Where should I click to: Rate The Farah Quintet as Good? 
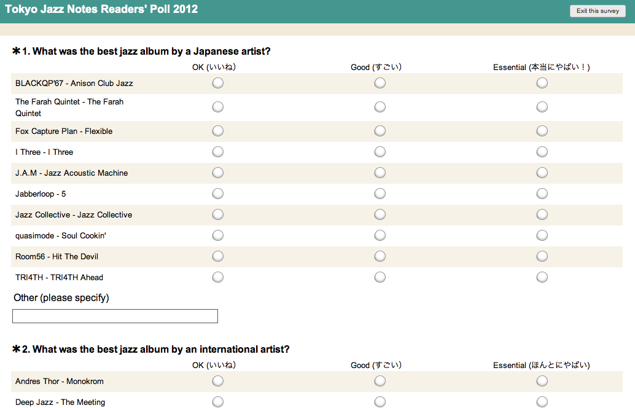click(x=380, y=107)
